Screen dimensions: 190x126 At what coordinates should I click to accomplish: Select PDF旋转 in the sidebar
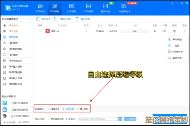pyautogui.click(x=17, y=55)
